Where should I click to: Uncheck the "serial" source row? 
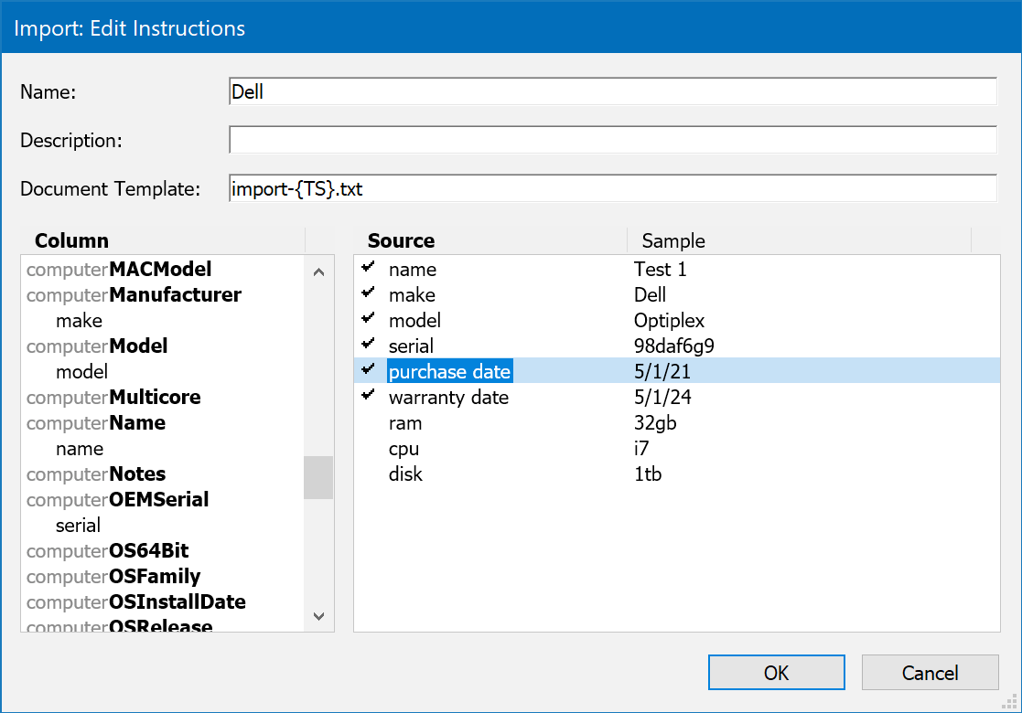pos(368,346)
